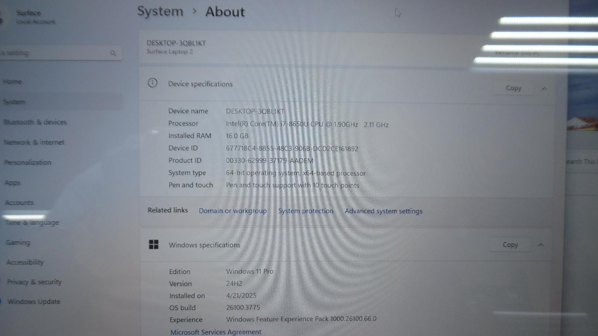Viewport: 598px width, 336px height.
Task: Collapse the Device specifications section chevron
Action: (x=544, y=89)
